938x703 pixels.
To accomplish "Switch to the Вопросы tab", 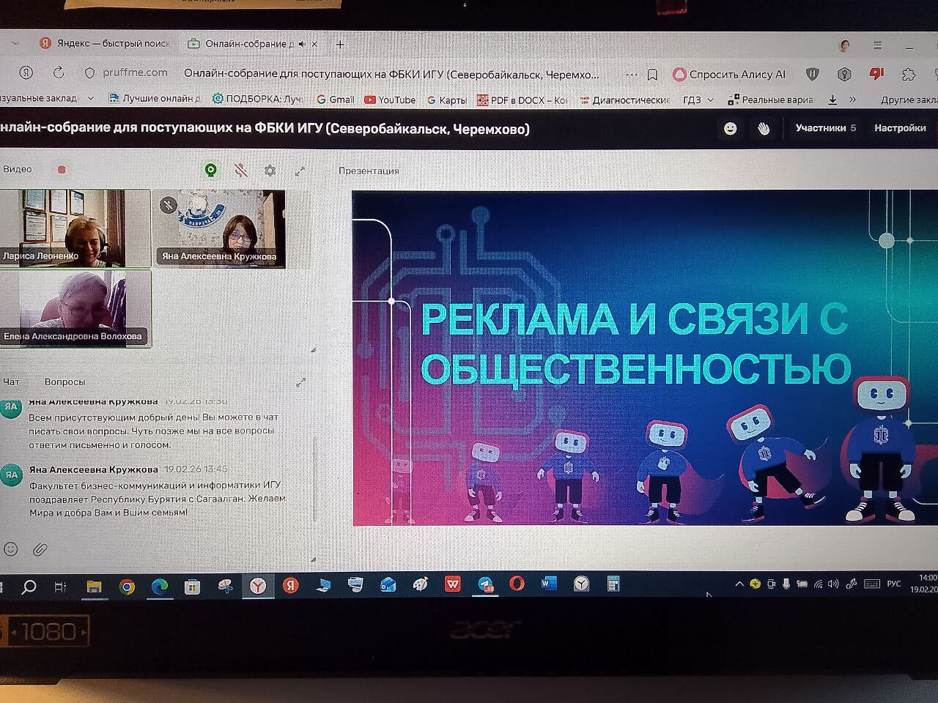I will (x=64, y=382).
